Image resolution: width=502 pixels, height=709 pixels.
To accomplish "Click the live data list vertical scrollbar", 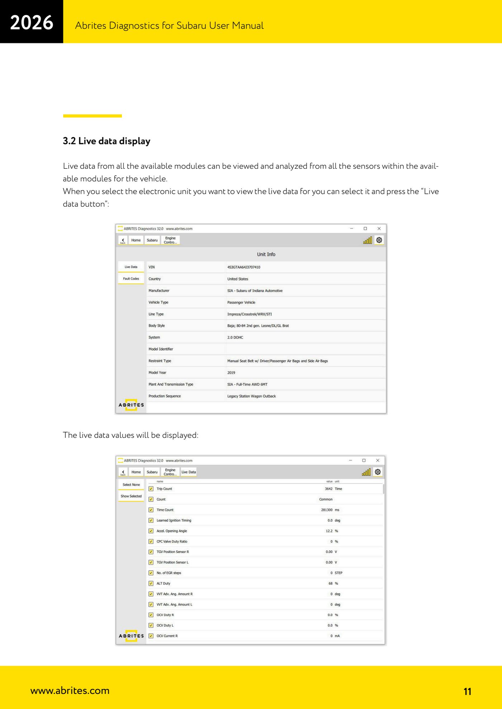I will coord(383,489).
